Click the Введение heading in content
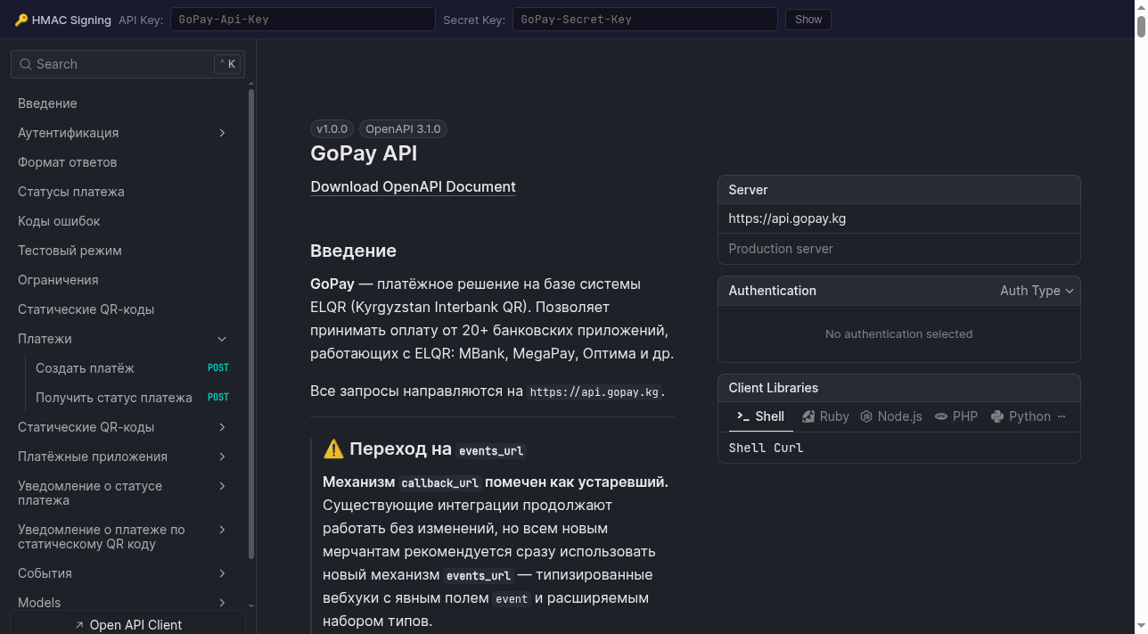1148x634 pixels. pos(353,251)
